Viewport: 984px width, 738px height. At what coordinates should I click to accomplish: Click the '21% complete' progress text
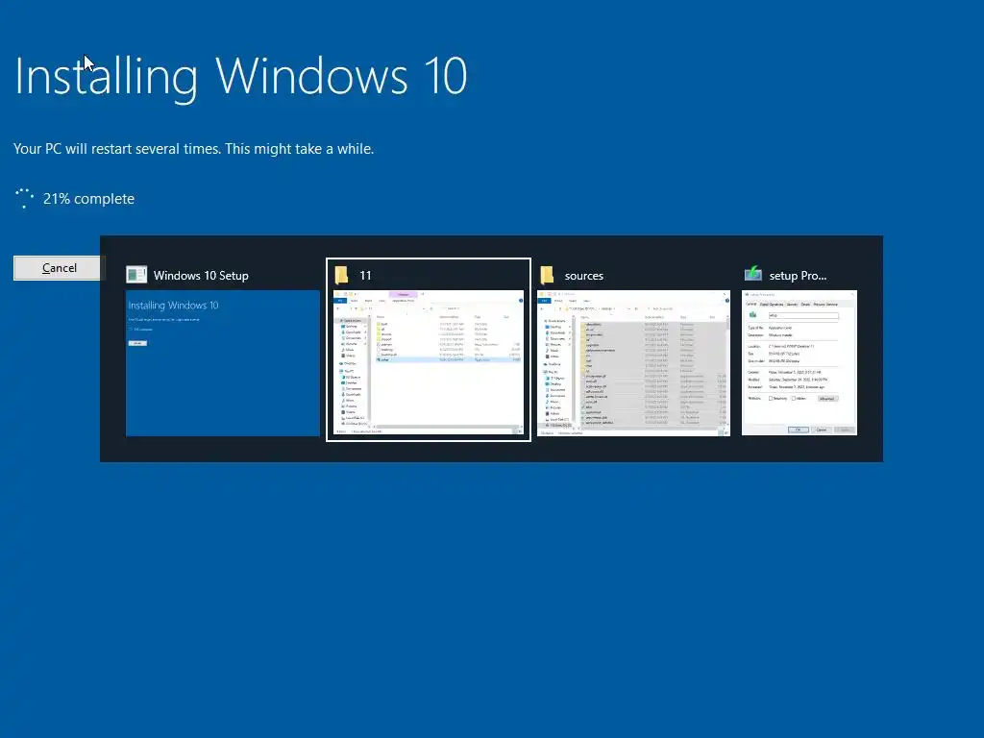pyautogui.click(x=88, y=199)
